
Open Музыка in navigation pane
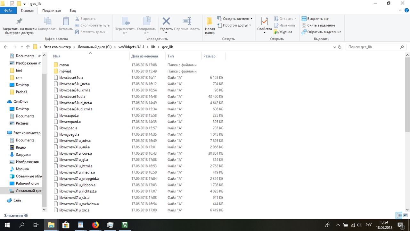(22, 169)
